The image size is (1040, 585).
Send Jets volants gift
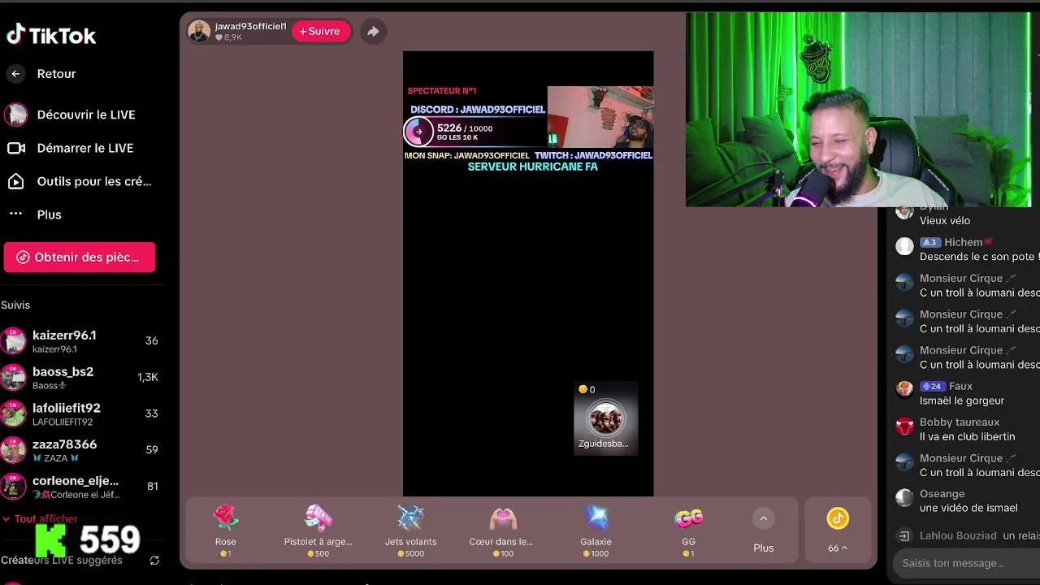pos(410,531)
